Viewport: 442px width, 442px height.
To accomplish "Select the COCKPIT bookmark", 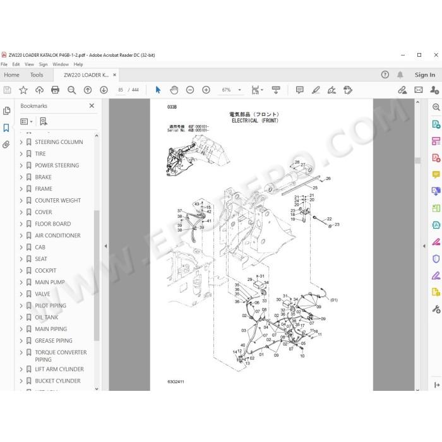I will click(x=45, y=271).
